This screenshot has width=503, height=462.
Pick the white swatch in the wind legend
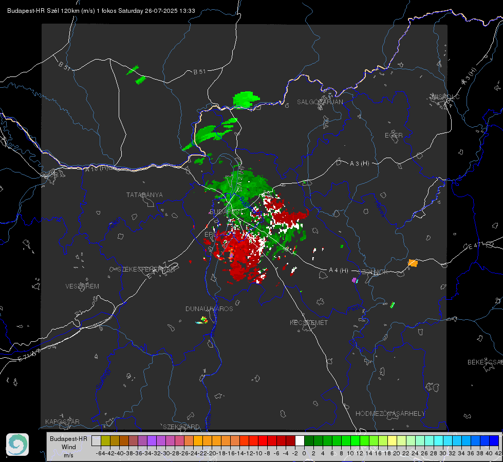point(300,440)
